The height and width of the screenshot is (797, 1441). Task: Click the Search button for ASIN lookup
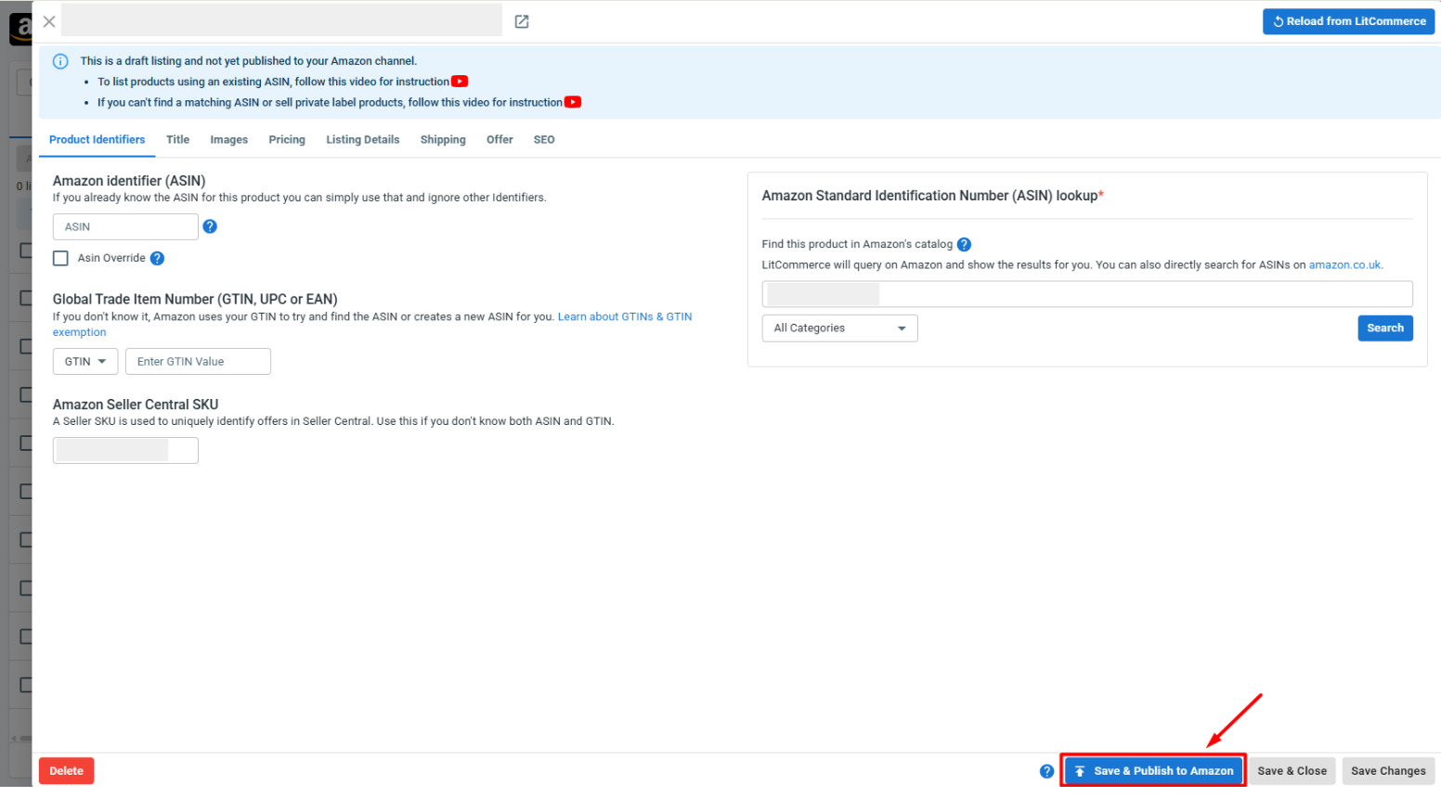pos(1384,328)
